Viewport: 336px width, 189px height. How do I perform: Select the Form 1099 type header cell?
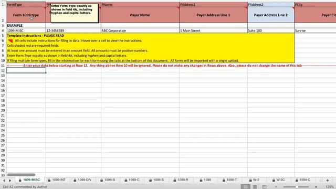26,15
